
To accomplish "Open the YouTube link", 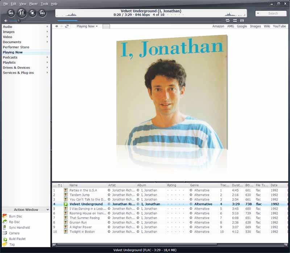I will point(279,26).
